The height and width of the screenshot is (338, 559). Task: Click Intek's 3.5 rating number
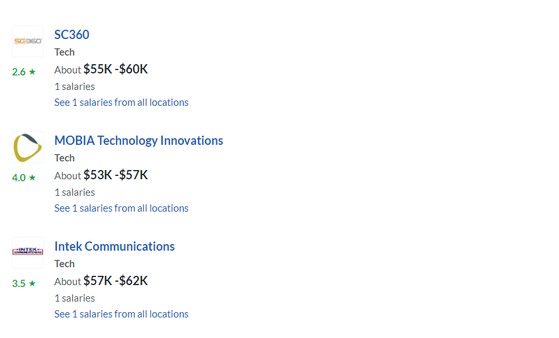(19, 284)
